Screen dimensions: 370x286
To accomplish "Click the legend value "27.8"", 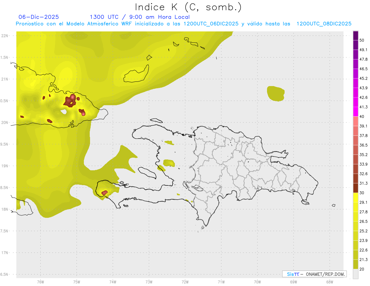I will (364, 212).
